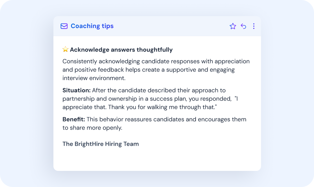Click the phrase "positive feedback"

[x=95, y=70]
